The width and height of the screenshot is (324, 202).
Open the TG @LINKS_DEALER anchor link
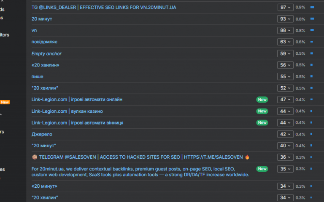click(104, 8)
